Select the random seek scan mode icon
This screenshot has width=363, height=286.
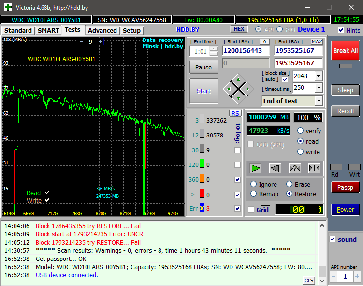click(x=295, y=168)
